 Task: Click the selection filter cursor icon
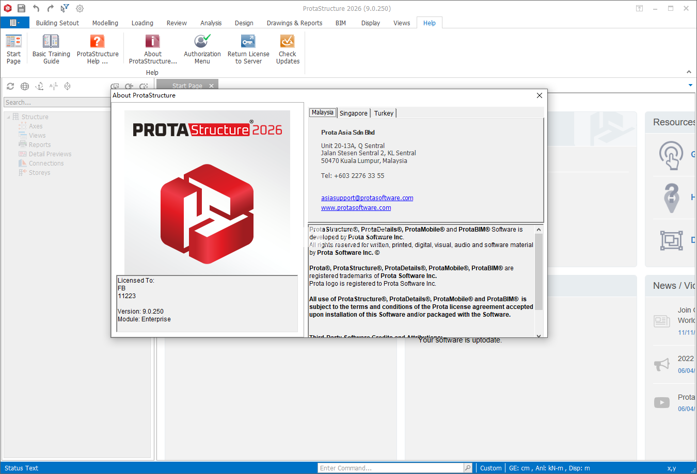[63, 8]
